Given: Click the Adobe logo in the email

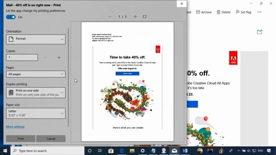Looking at the screenshot, I should coord(233,58).
